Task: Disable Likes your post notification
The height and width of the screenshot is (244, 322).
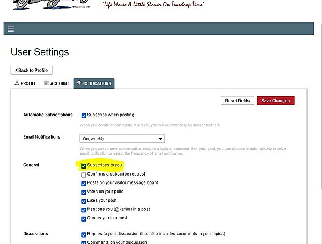Action: pos(84,201)
